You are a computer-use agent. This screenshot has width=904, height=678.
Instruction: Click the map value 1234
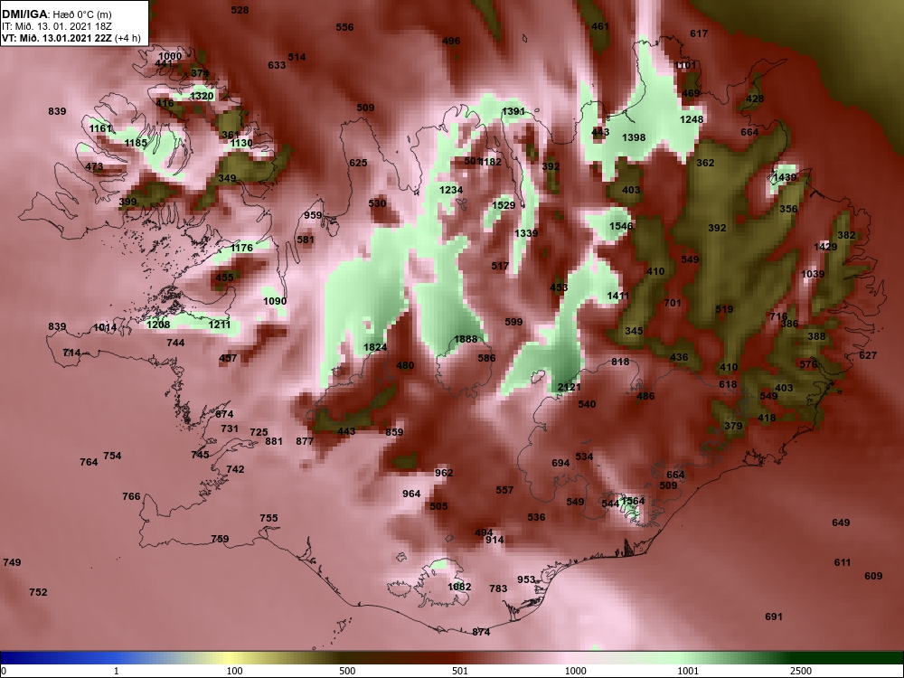tap(451, 190)
